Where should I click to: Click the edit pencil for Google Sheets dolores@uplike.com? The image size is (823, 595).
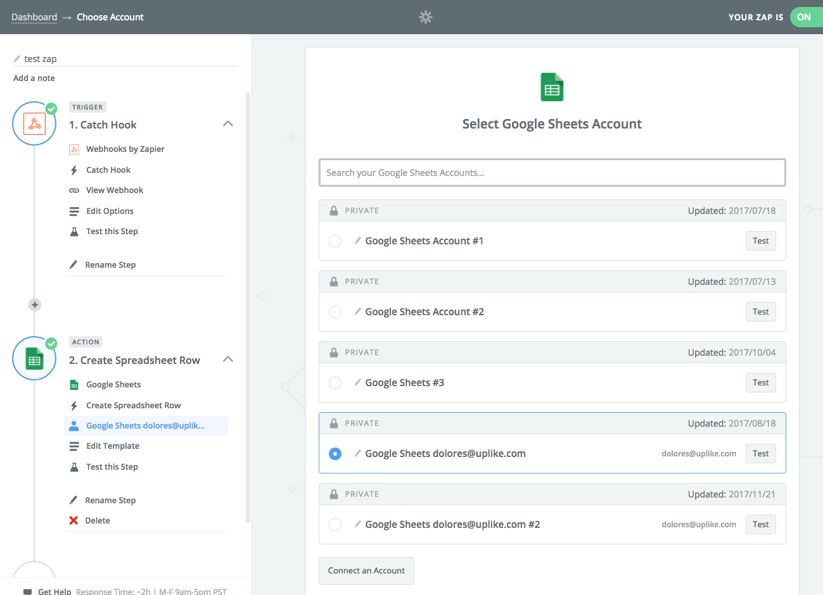click(x=358, y=453)
